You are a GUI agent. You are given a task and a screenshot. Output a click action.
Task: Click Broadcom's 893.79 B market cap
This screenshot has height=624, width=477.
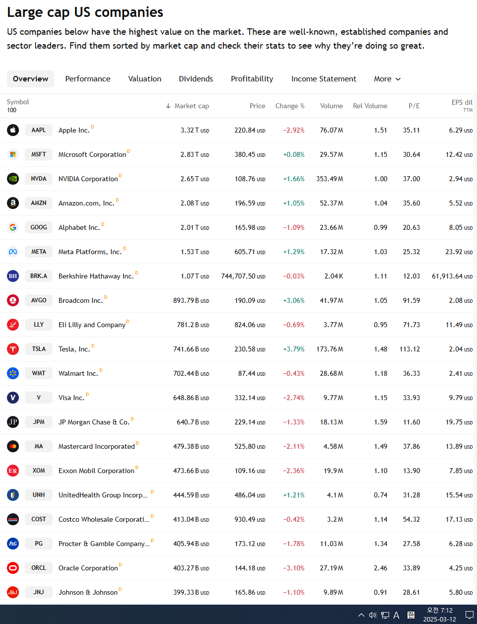point(191,300)
